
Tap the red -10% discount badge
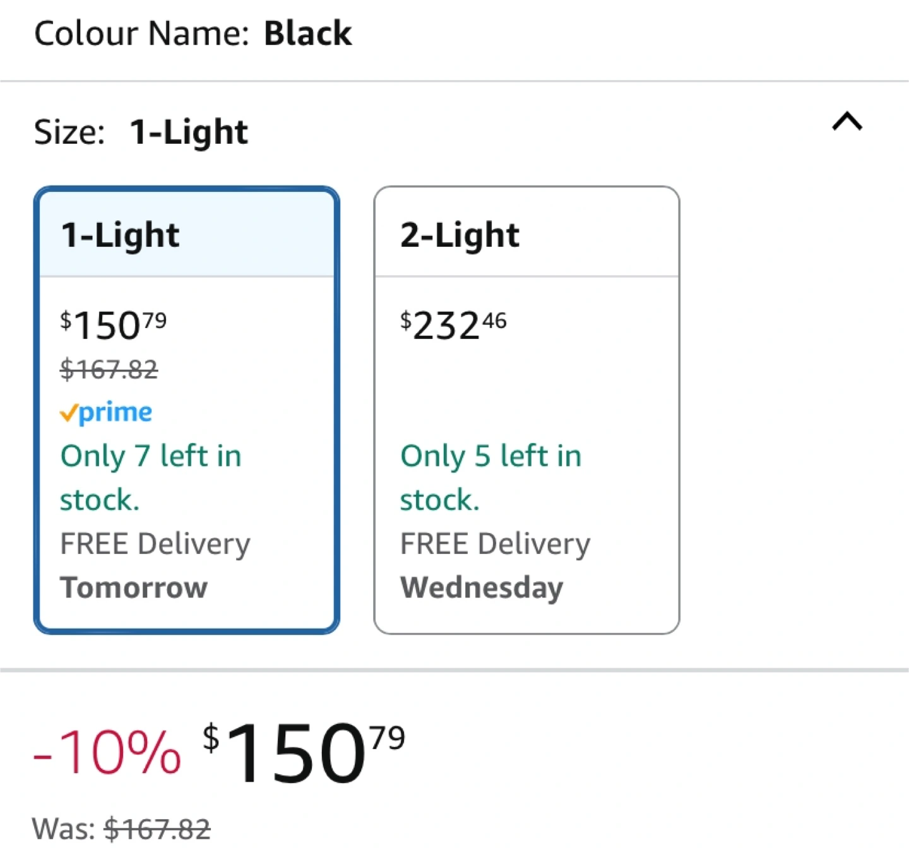click(x=107, y=752)
